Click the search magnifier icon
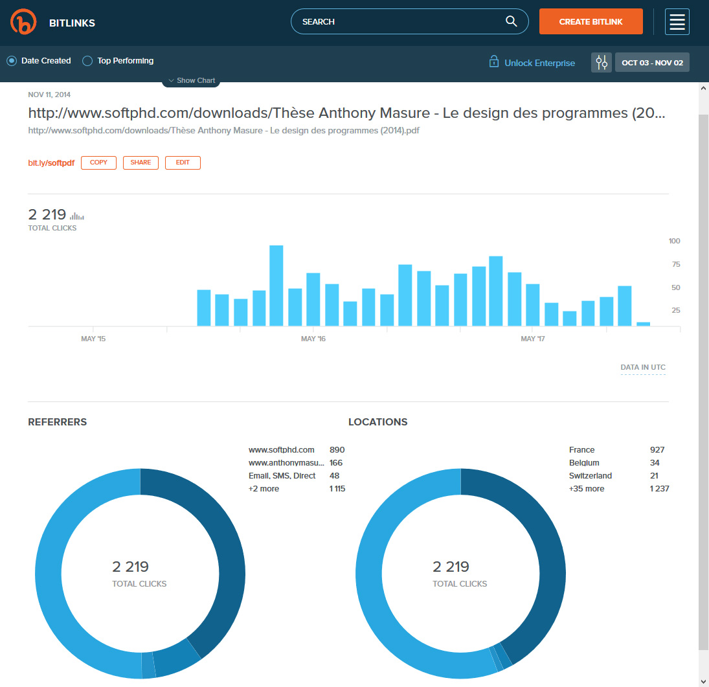This screenshot has height=687, width=709. pyautogui.click(x=511, y=21)
